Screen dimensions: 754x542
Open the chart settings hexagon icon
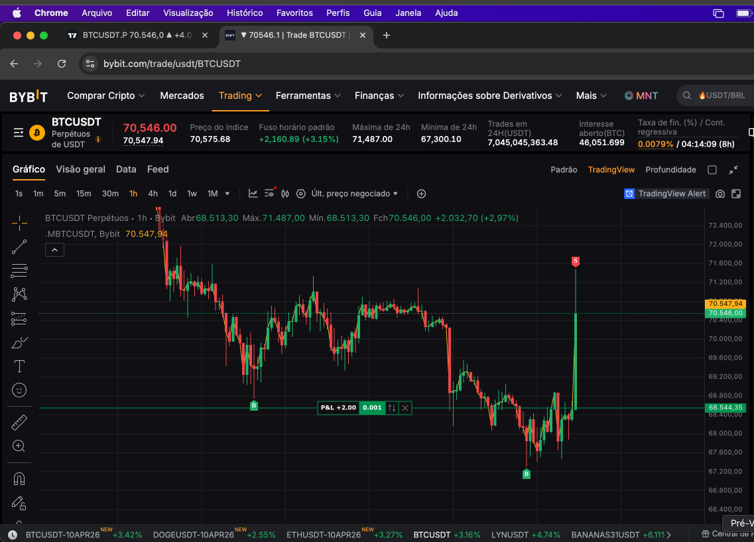[301, 194]
